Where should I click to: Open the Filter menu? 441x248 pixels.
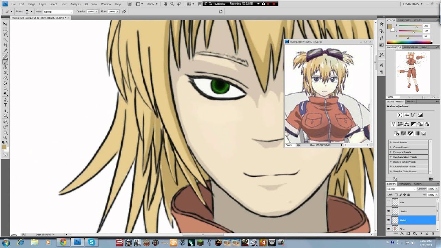pos(64,4)
